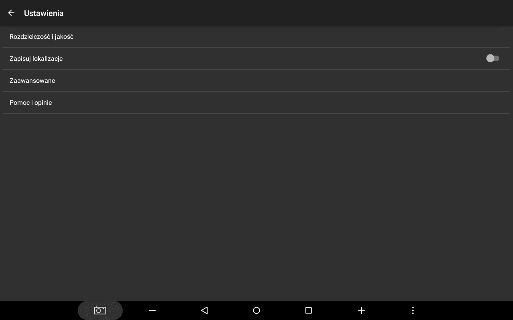Image resolution: width=513 pixels, height=320 pixels.
Task: Open the Pomoc i opinie entry
Action: 256,102
